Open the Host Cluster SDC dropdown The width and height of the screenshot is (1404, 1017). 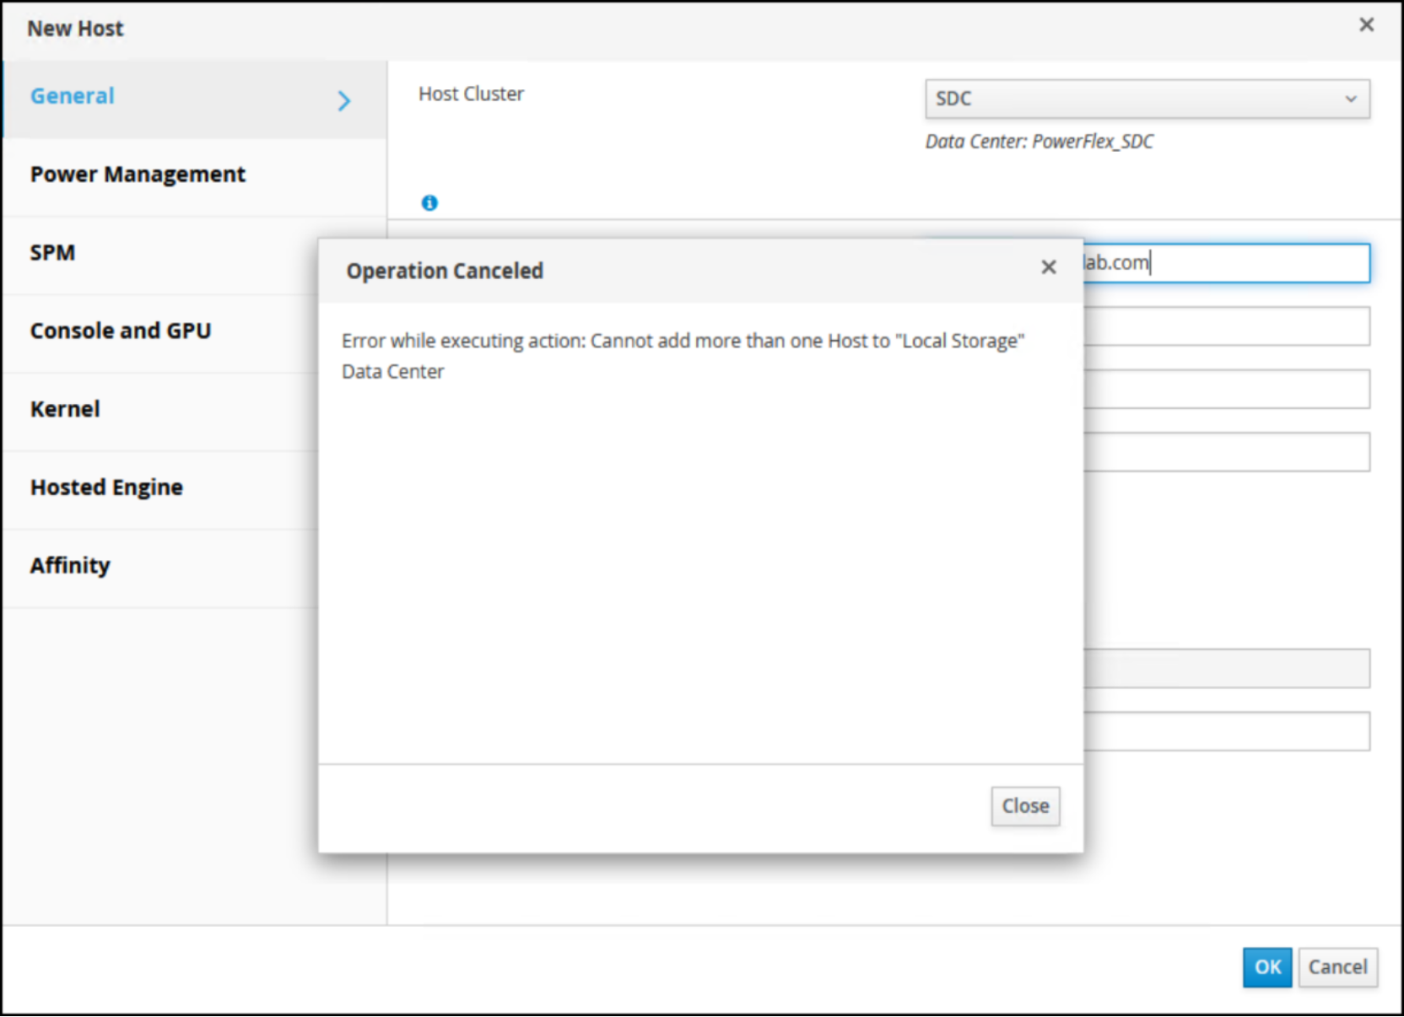pyautogui.click(x=1147, y=99)
